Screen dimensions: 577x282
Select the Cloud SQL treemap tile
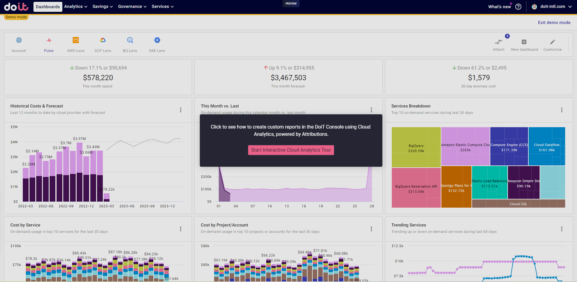pyautogui.click(x=519, y=204)
